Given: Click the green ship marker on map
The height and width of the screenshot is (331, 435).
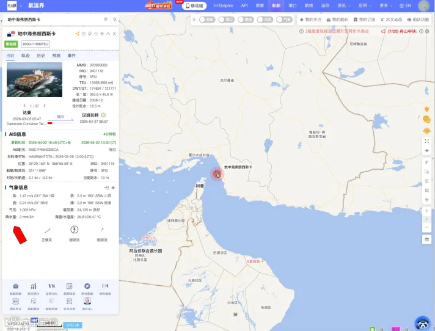Looking at the screenshot, I should 217,174.
